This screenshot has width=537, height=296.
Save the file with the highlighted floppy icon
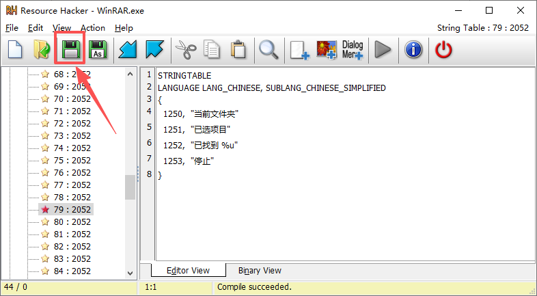pyautogui.click(x=70, y=50)
